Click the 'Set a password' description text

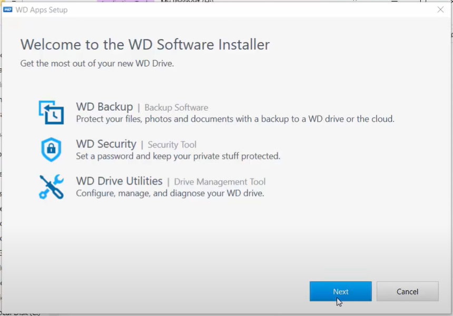pos(178,156)
